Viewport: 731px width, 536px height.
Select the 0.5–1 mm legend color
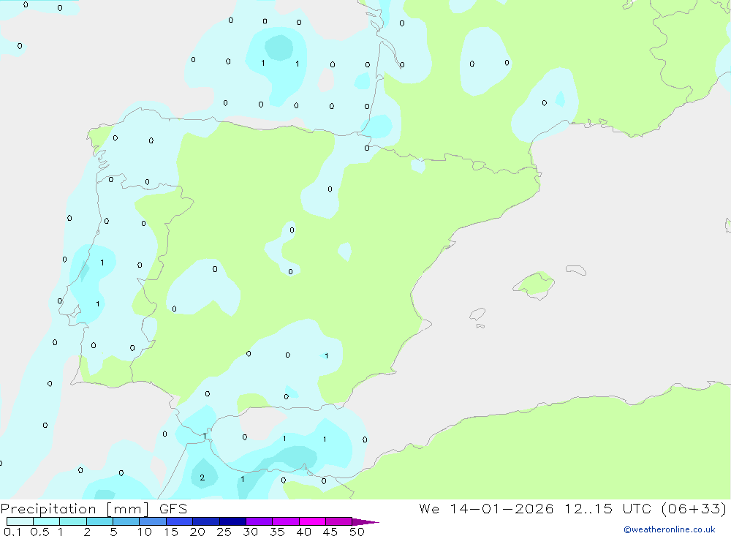coord(47,521)
